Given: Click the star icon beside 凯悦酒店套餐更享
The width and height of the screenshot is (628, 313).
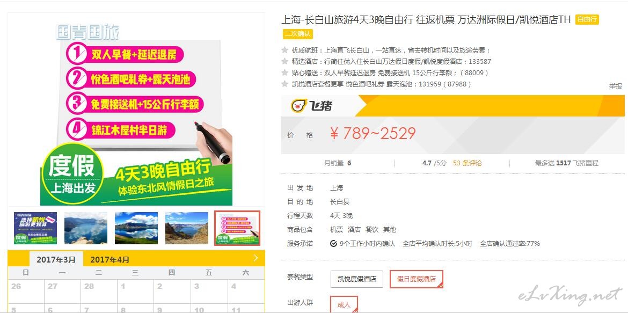Looking at the screenshot, I should [x=285, y=84].
